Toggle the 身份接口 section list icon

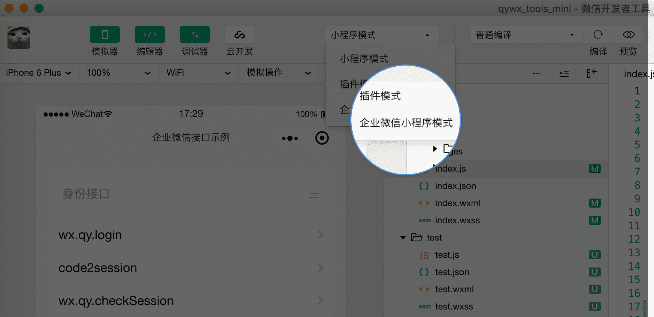tap(314, 194)
